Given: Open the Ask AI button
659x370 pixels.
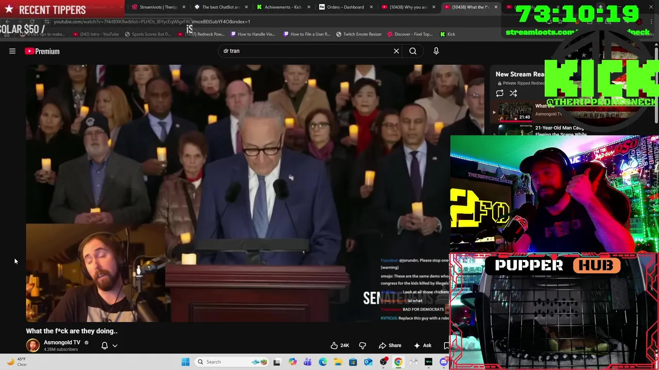Looking at the screenshot, I should point(423,345).
